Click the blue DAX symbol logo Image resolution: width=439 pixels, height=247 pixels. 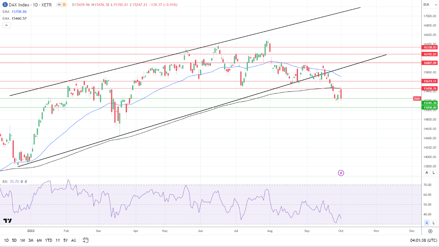[x=5, y=5]
